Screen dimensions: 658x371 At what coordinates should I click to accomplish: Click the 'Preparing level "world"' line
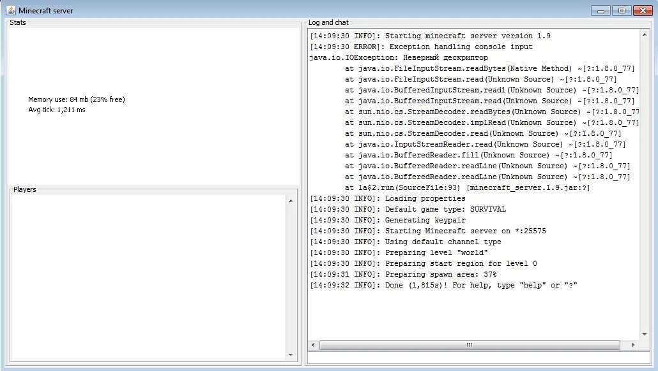coord(399,253)
